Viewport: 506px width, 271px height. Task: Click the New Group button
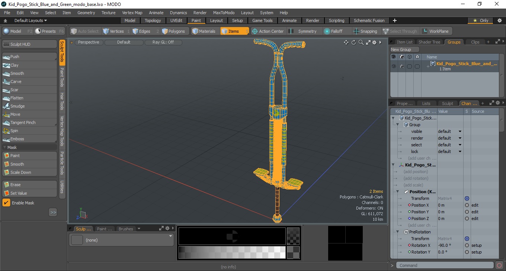(404, 50)
